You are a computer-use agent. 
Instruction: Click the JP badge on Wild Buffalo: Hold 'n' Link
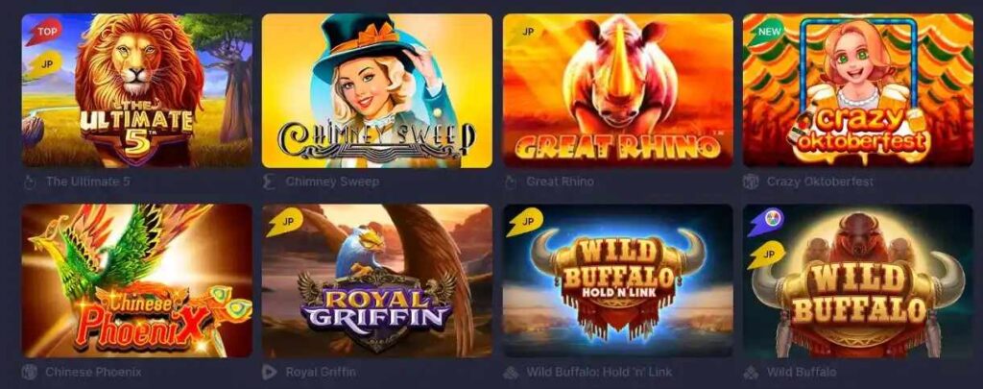click(x=525, y=222)
